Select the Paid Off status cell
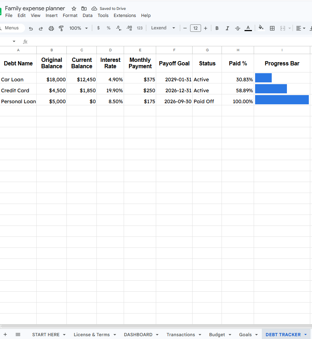 (x=207, y=100)
